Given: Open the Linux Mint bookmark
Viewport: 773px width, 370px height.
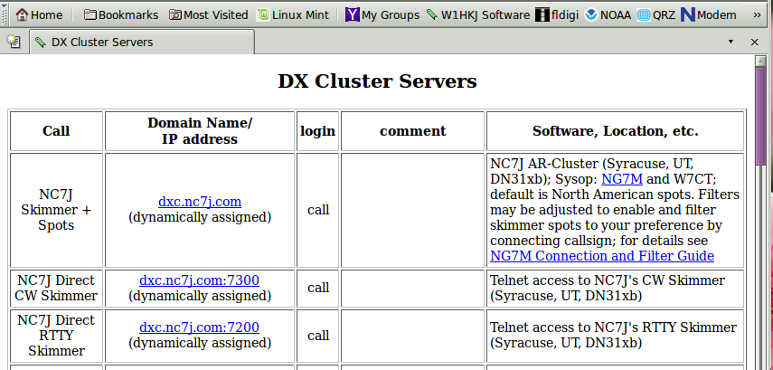Looking at the screenshot, I should [x=293, y=14].
